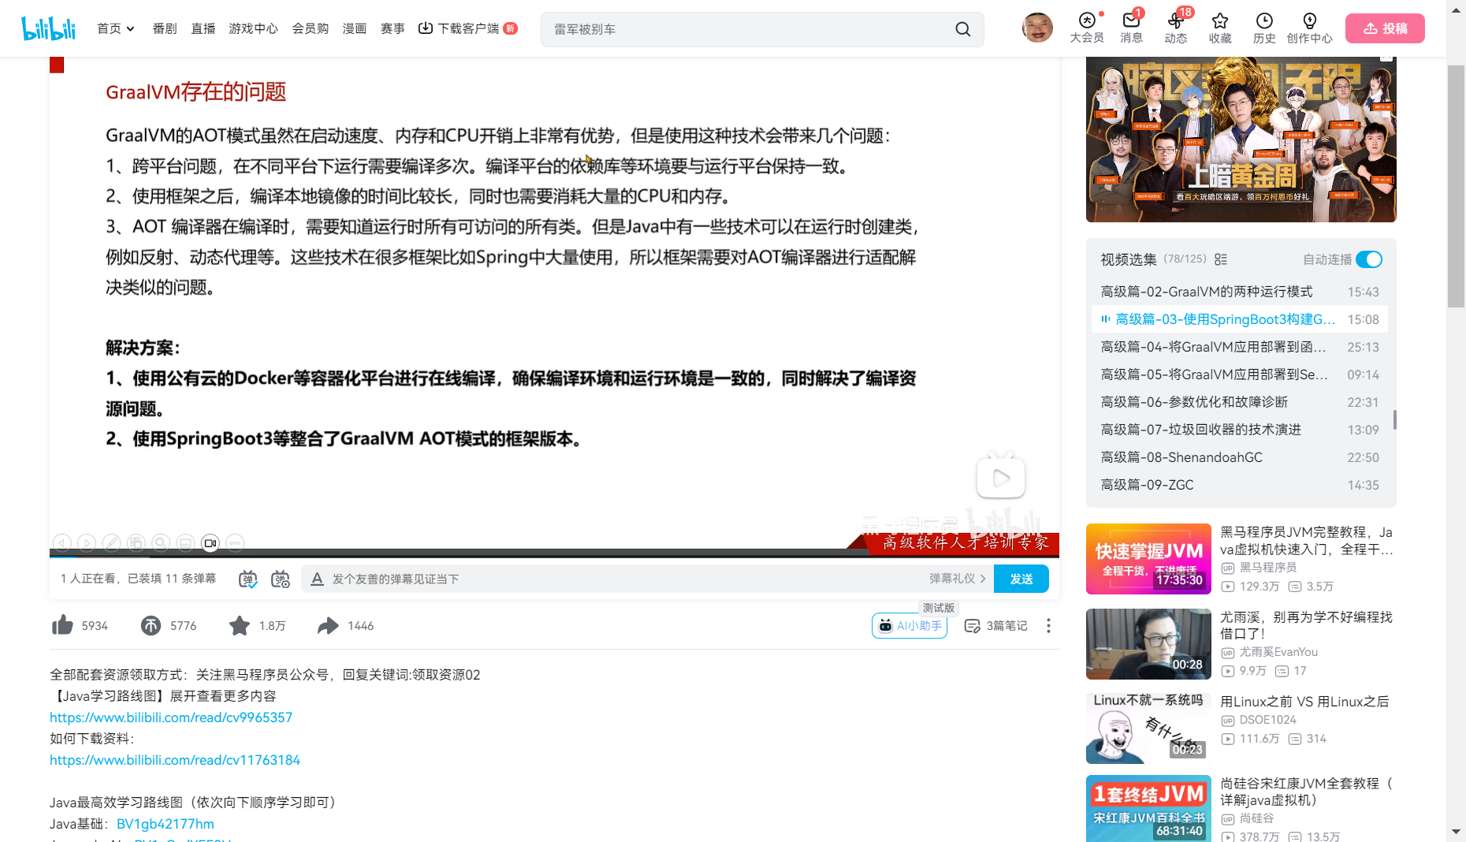Click the page vertical scrollbar thumb
The width and height of the screenshot is (1466, 842).
[x=1456, y=187]
